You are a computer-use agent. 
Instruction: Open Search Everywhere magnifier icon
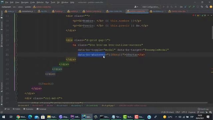(207, 7)
